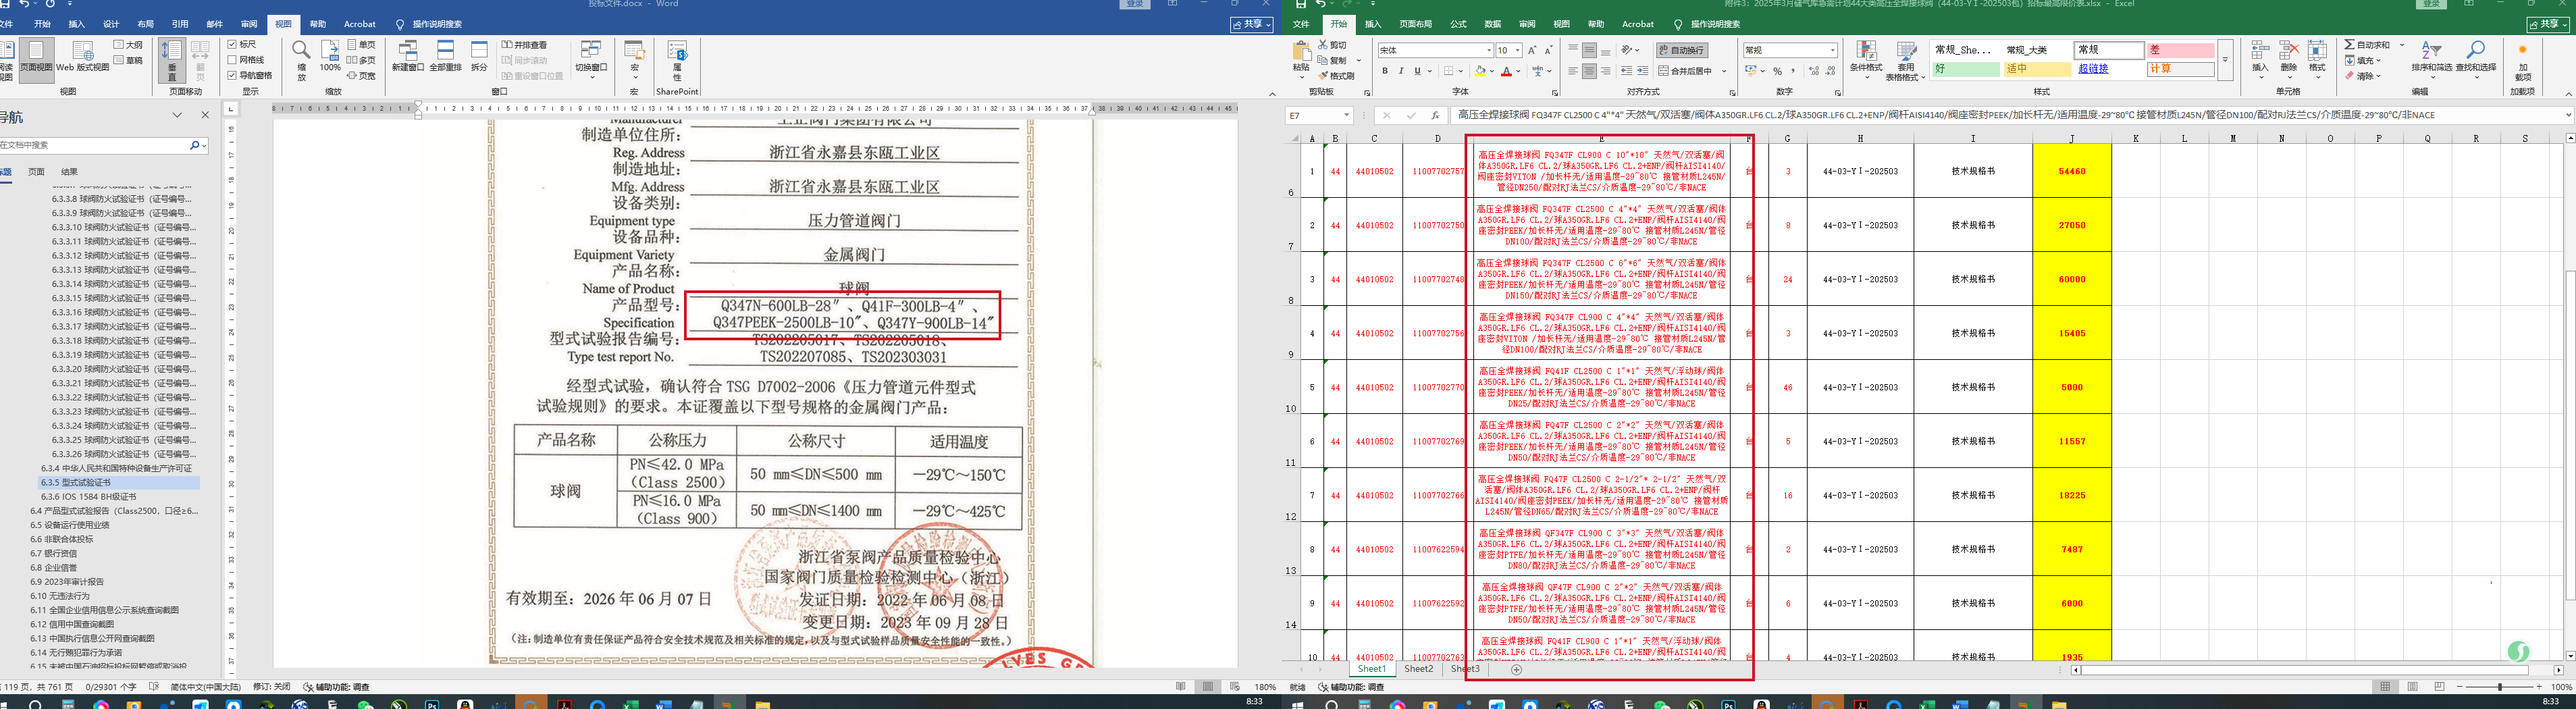Click 条件格式 in Excel's ribbon

click(x=1866, y=59)
